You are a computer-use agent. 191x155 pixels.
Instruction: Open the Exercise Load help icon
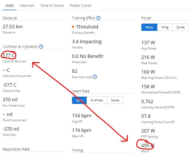[95, 77]
